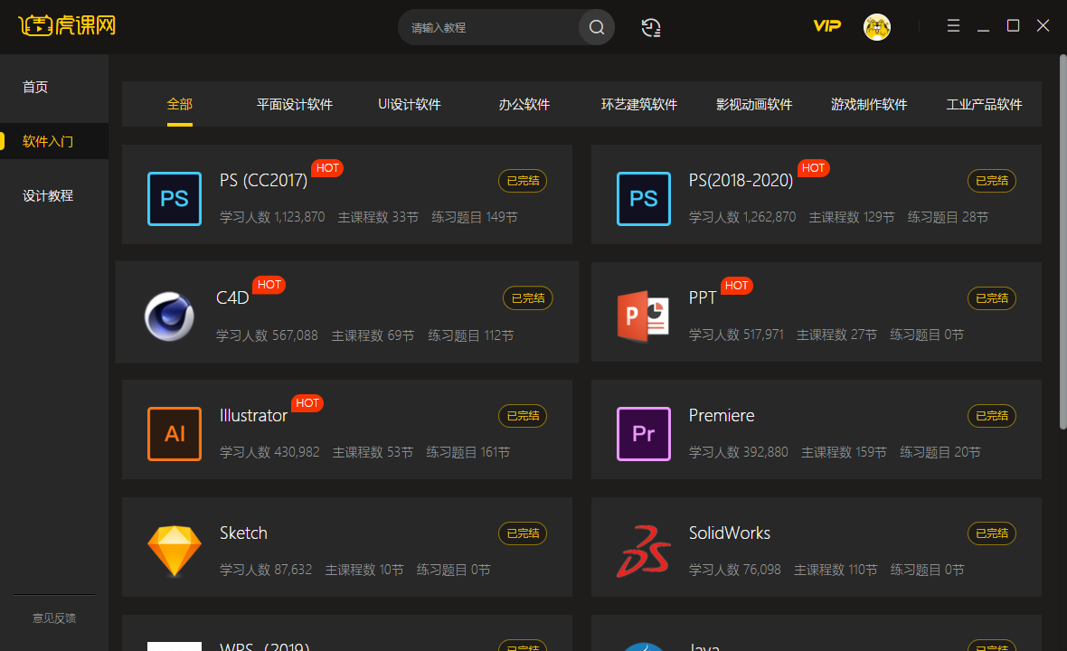The image size is (1067, 651).
Task: Select the PowerPoint course icon
Action: click(x=643, y=316)
